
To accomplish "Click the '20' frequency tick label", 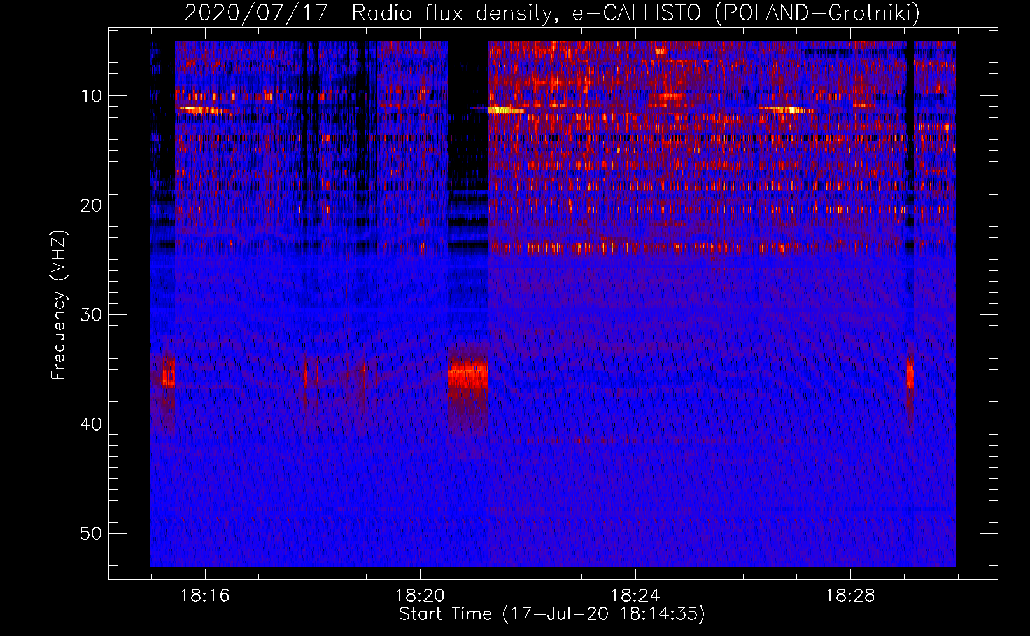I will pos(92,205).
